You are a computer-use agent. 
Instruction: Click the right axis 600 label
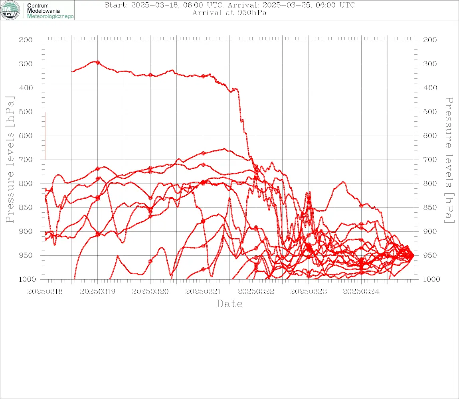(x=430, y=136)
